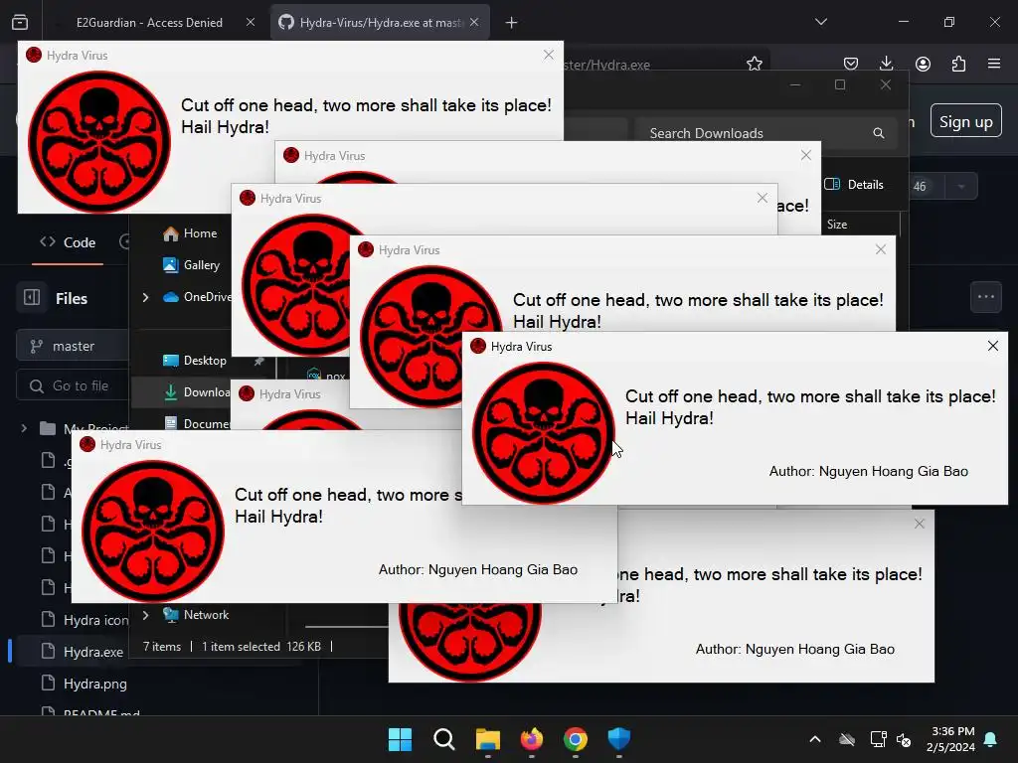1018x763 pixels.
Task: Select Network in Explorer navigation
Action: point(196,615)
